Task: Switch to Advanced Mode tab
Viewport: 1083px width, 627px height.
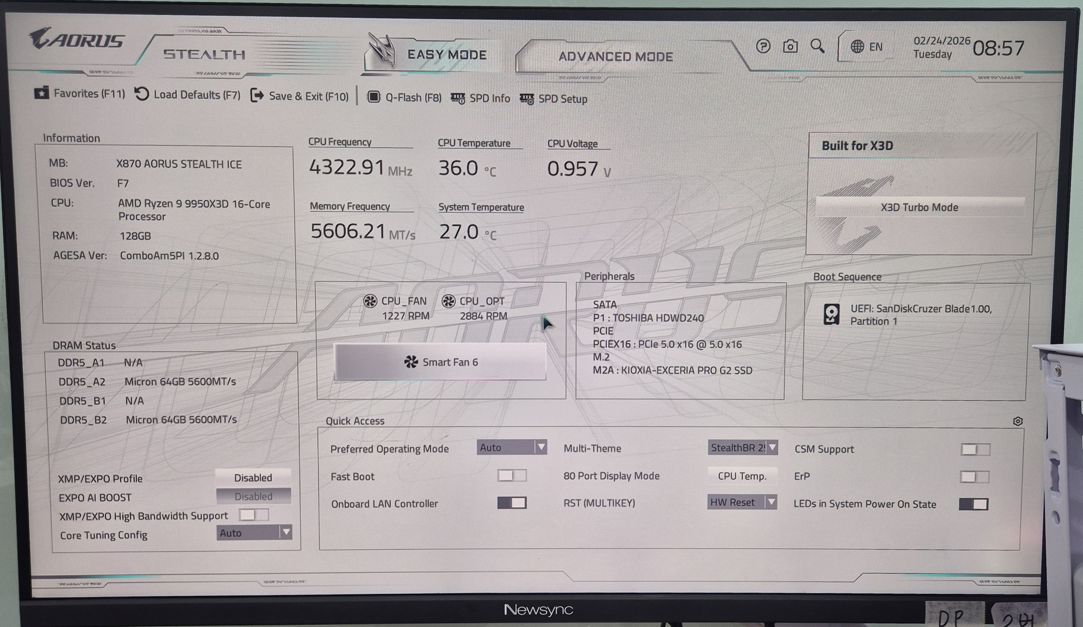Action: 615,57
